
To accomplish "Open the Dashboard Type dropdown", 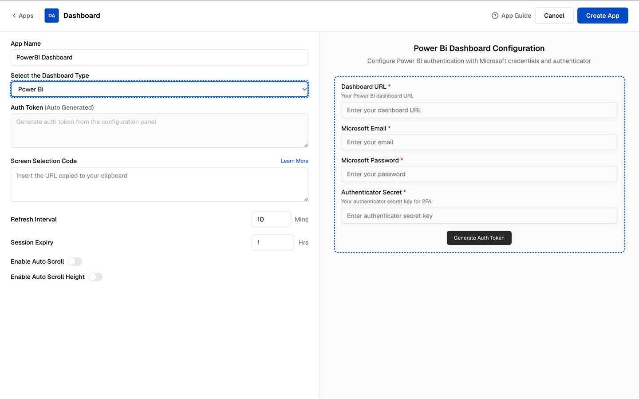I will click(159, 89).
